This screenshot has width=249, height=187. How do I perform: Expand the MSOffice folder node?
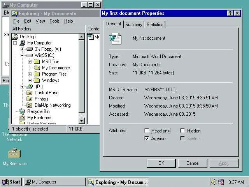[x=30, y=62]
